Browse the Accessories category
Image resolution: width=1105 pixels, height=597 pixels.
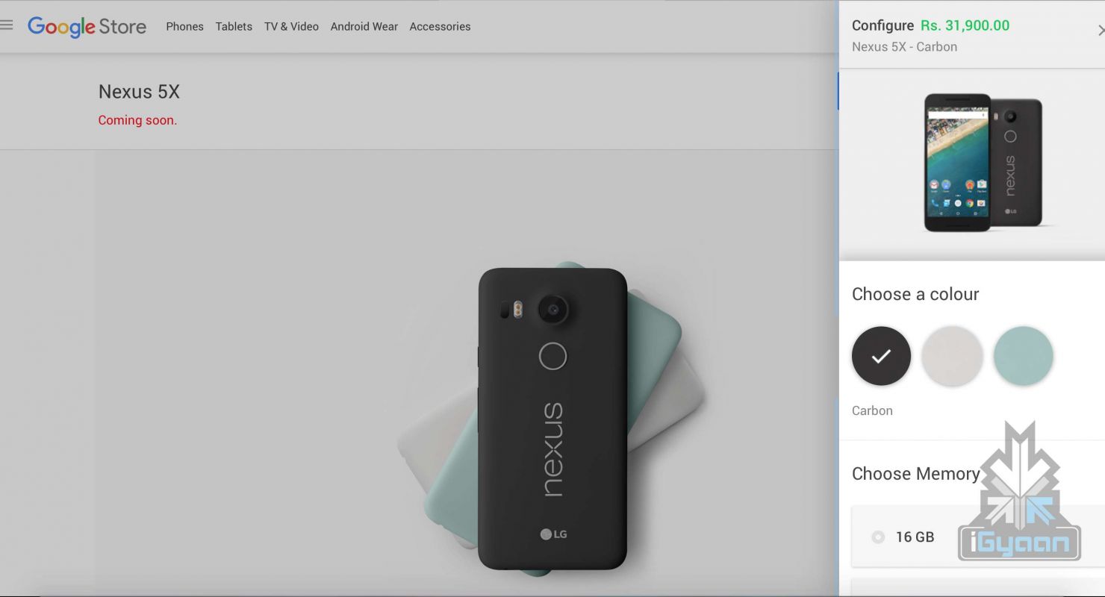pos(440,27)
